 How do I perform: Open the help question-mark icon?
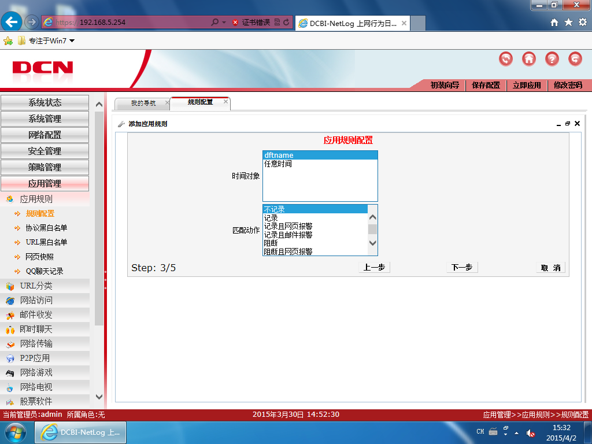coord(552,59)
